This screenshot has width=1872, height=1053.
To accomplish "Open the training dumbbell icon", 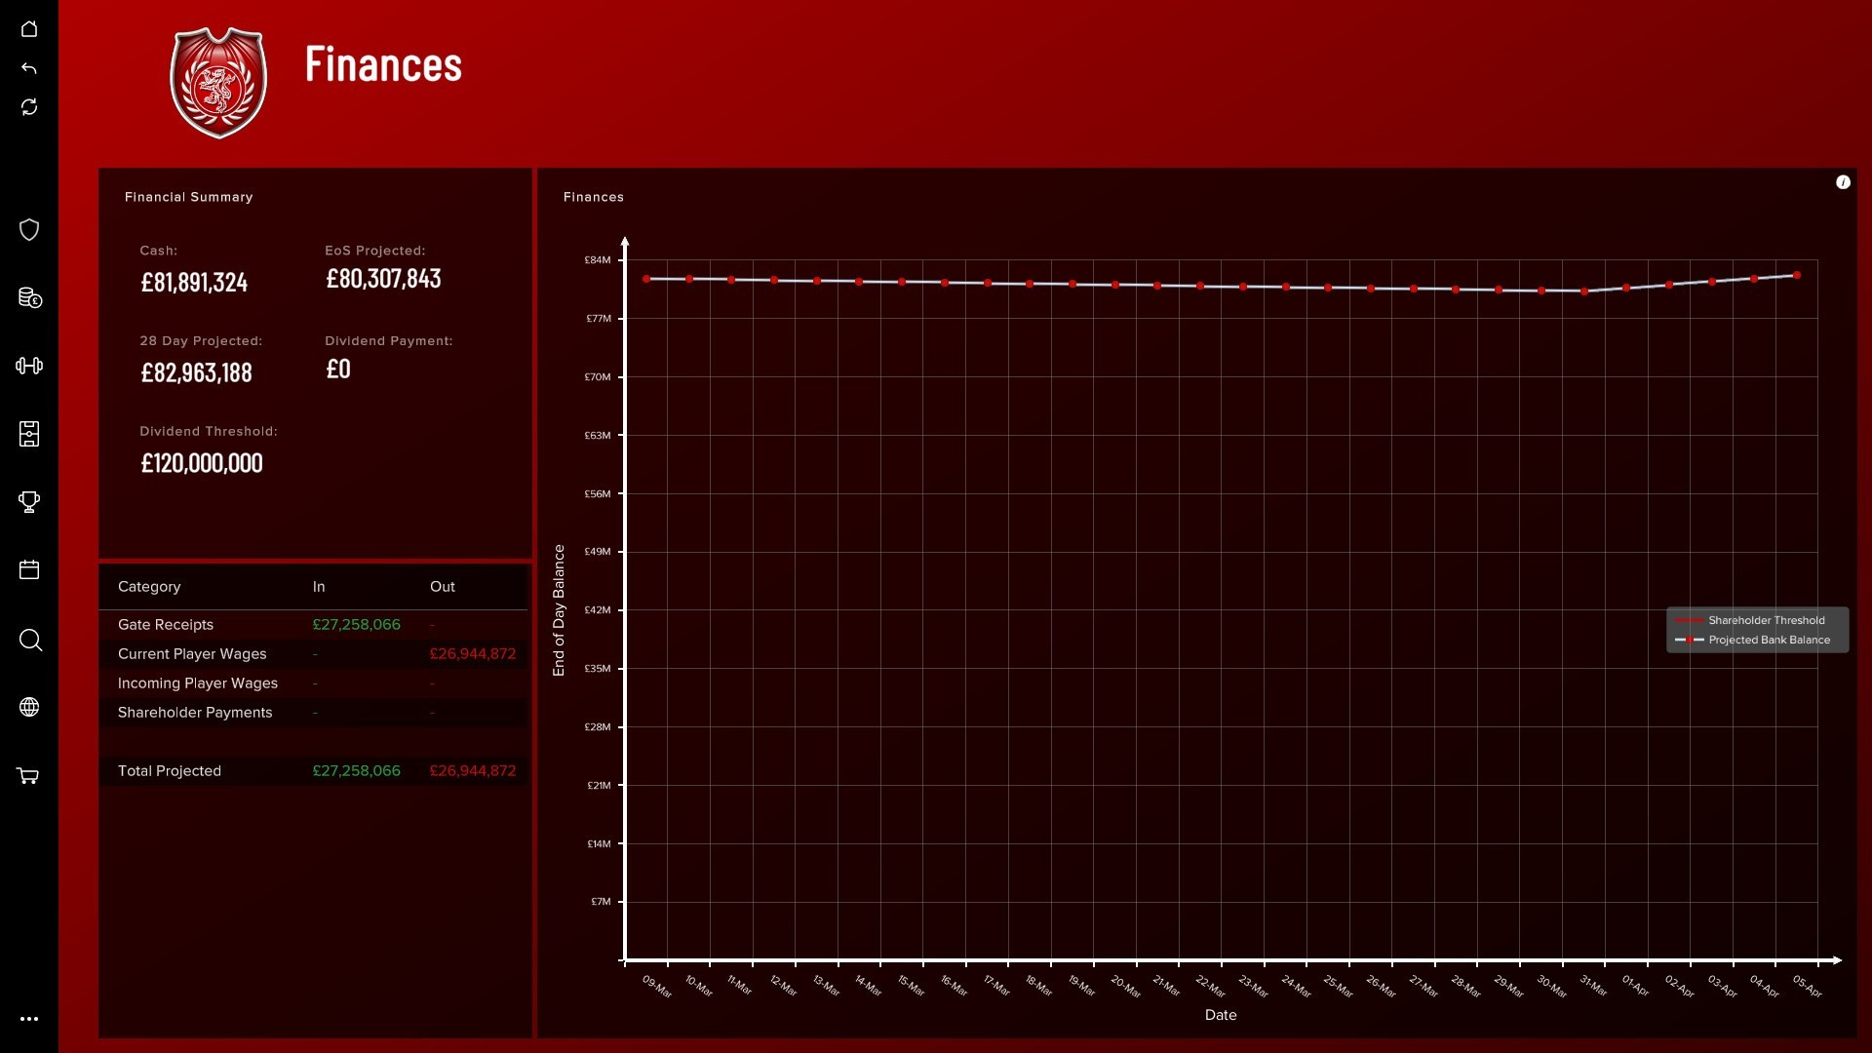I will click(29, 366).
